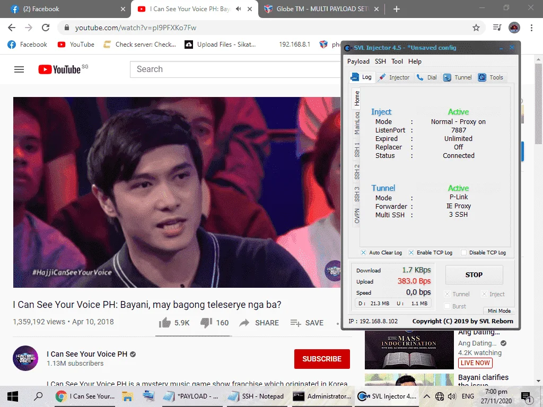Reload the page

click(46, 28)
